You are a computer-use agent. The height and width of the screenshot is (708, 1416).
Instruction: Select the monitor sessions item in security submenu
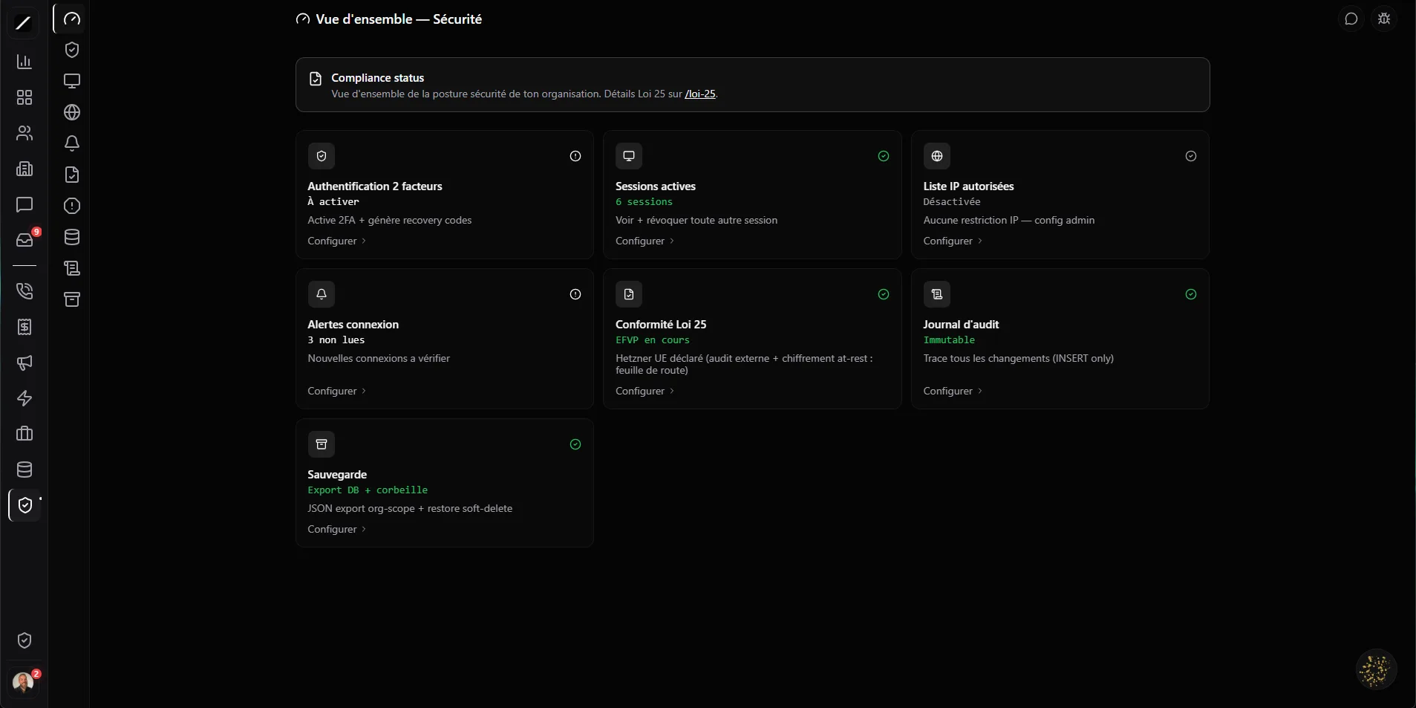72,81
